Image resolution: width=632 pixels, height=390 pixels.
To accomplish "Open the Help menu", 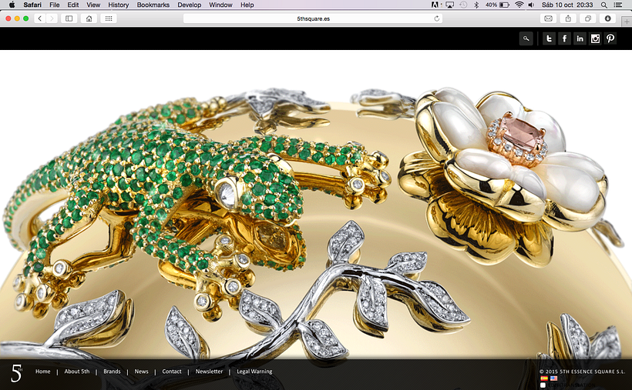I will tap(247, 5).
